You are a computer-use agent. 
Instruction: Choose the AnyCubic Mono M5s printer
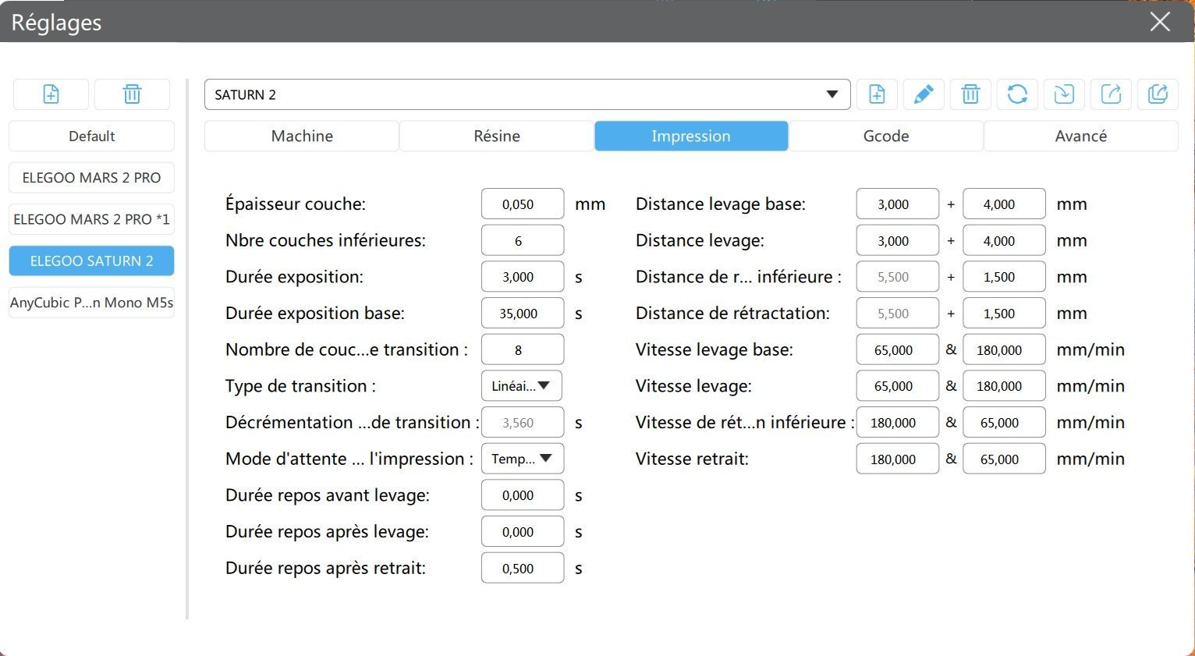click(91, 303)
